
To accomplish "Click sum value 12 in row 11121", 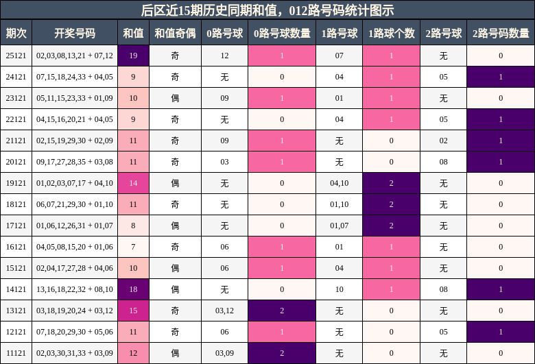I will 134,353.
